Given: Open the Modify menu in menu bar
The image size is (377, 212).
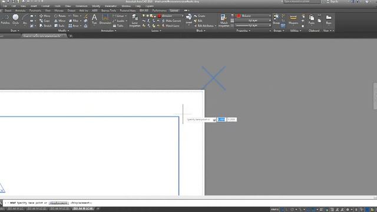Looking at the screenshot, I should pyautogui.click(x=96, y=6).
